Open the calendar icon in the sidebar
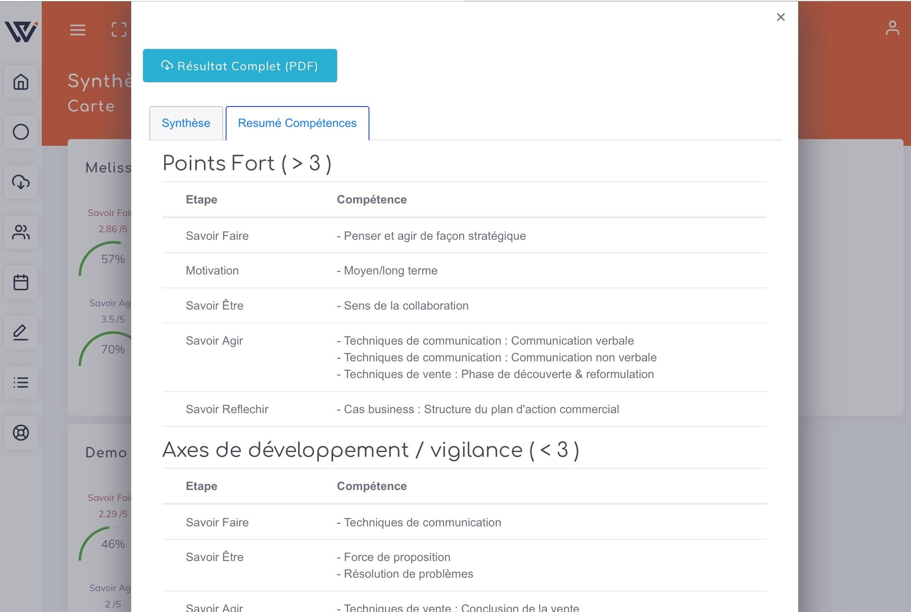 click(x=21, y=282)
